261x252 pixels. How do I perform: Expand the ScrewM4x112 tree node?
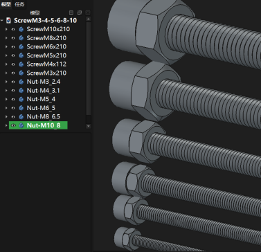[x=6, y=64]
